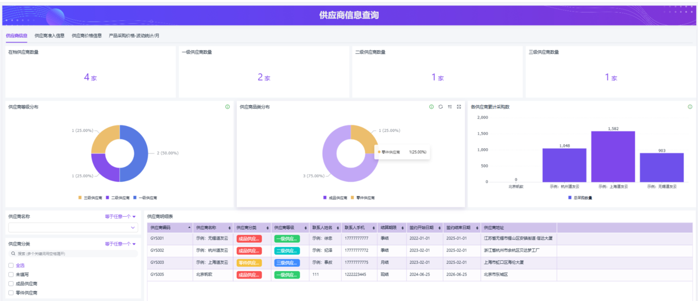This screenshot has width=698, height=301.
Task: Switch to 供应商信息 tab
Action: pyautogui.click(x=16, y=35)
